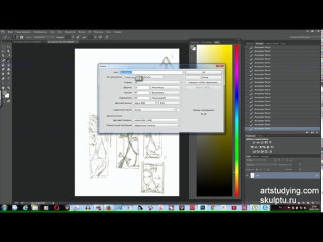Open the width units dropdown showing millimeters
This screenshot has width=323, height=242.
click(x=166, y=87)
